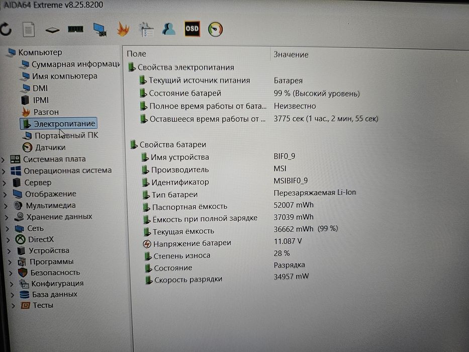469x352 pixels.
Task: Expand the Сервер node
Action: (5, 183)
